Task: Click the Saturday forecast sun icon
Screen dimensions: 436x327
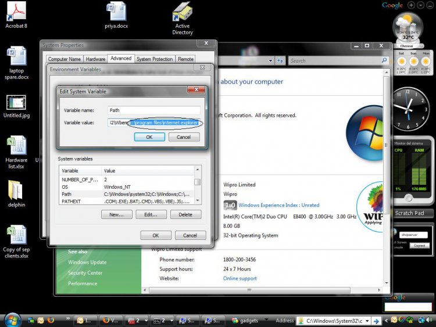Action: coord(401,62)
